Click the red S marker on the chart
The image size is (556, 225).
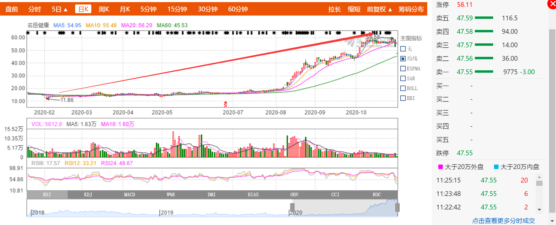point(225,104)
